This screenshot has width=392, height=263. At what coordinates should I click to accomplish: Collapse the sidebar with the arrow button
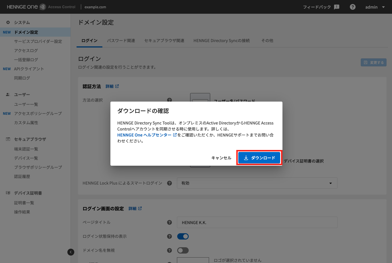tap(71, 252)
